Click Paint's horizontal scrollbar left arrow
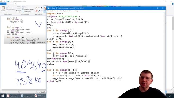Screen dimensions: 174x98 tap(1, 90)
